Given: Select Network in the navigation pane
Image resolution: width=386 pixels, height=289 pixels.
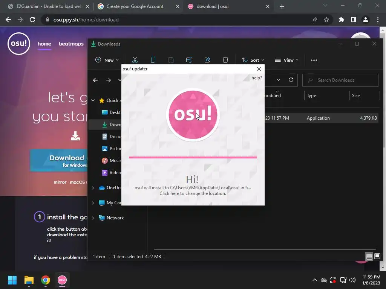Looking at the screenshot, I should (x=115, y=218).
